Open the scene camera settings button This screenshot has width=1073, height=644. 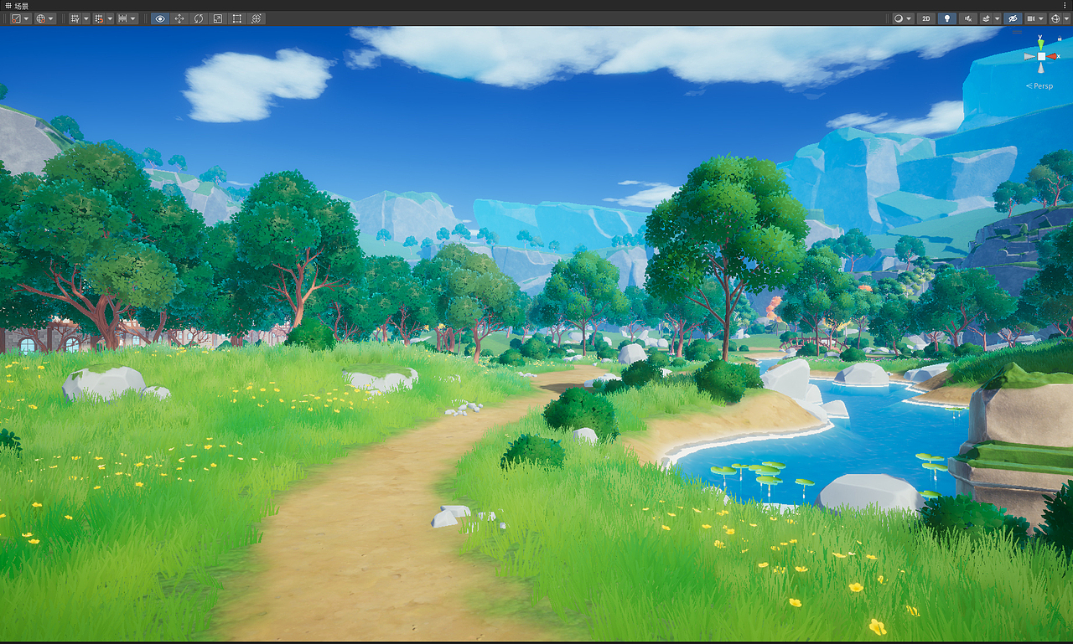pyautogui.click(x=1031, y=18)
